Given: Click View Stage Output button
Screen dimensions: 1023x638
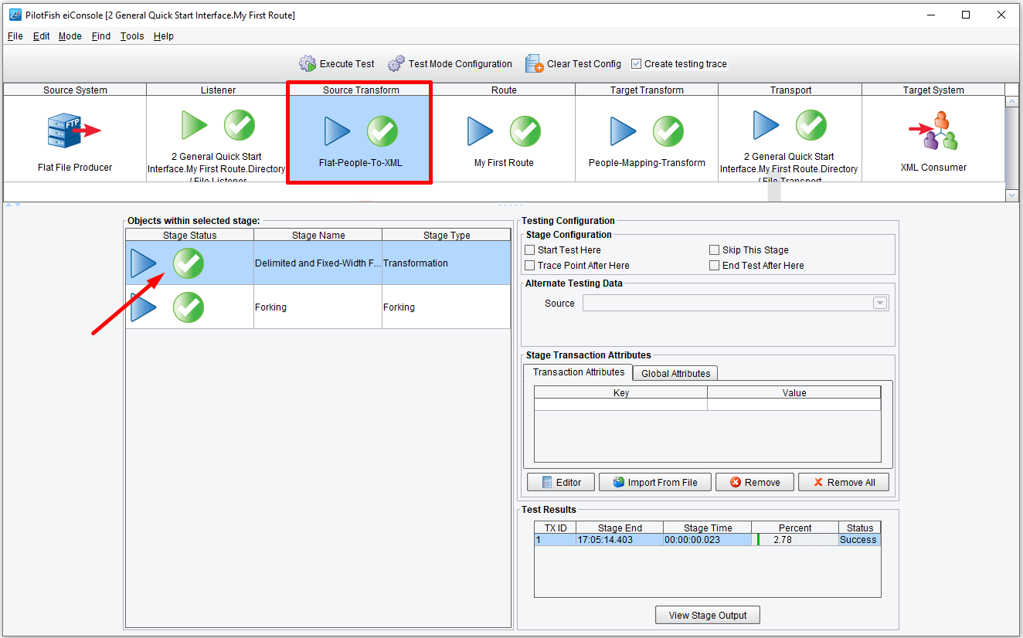Looking at the screenshot, I should click(x=708, y=615).
